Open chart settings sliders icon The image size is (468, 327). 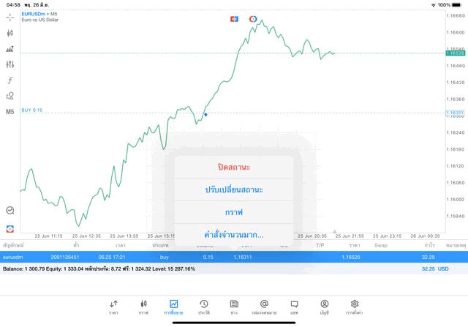pyautogui.click(x=10, y=64)
